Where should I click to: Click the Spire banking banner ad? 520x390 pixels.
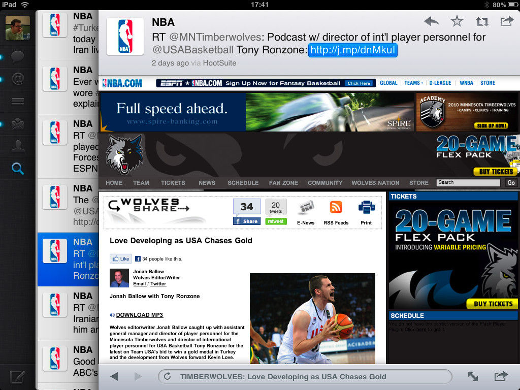pyautogui.click(x=256, y=112)
